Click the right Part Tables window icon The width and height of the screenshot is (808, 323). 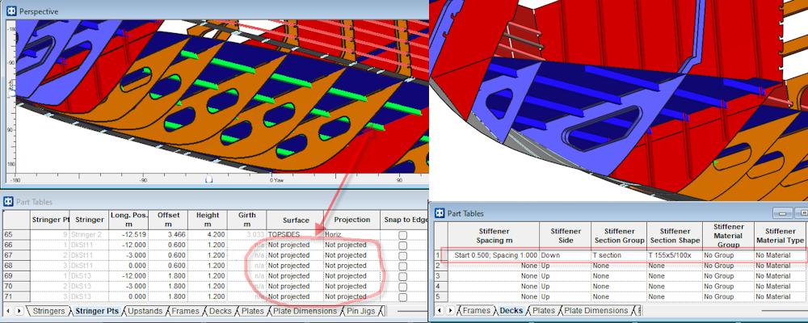pyautogui.click(x=440, y=213)
